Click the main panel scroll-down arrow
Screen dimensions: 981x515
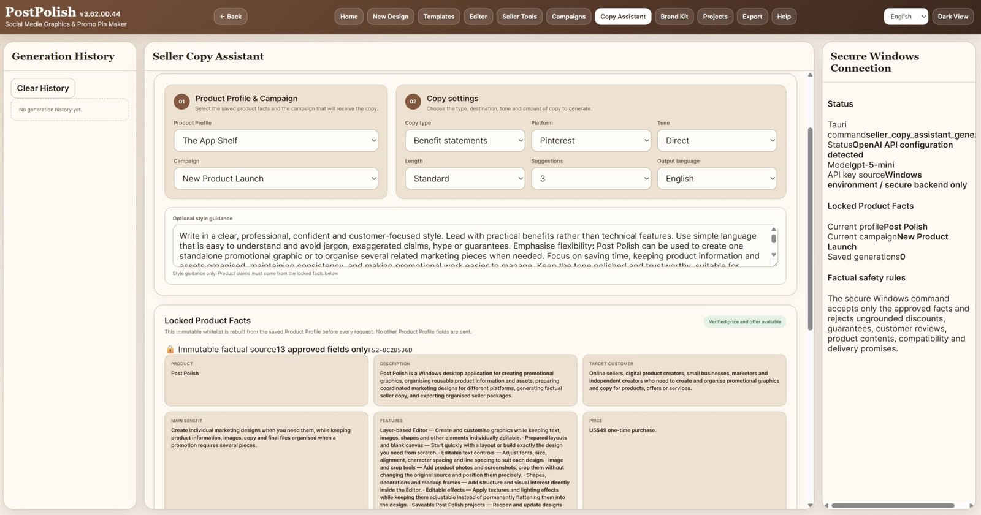pos(810,505)
